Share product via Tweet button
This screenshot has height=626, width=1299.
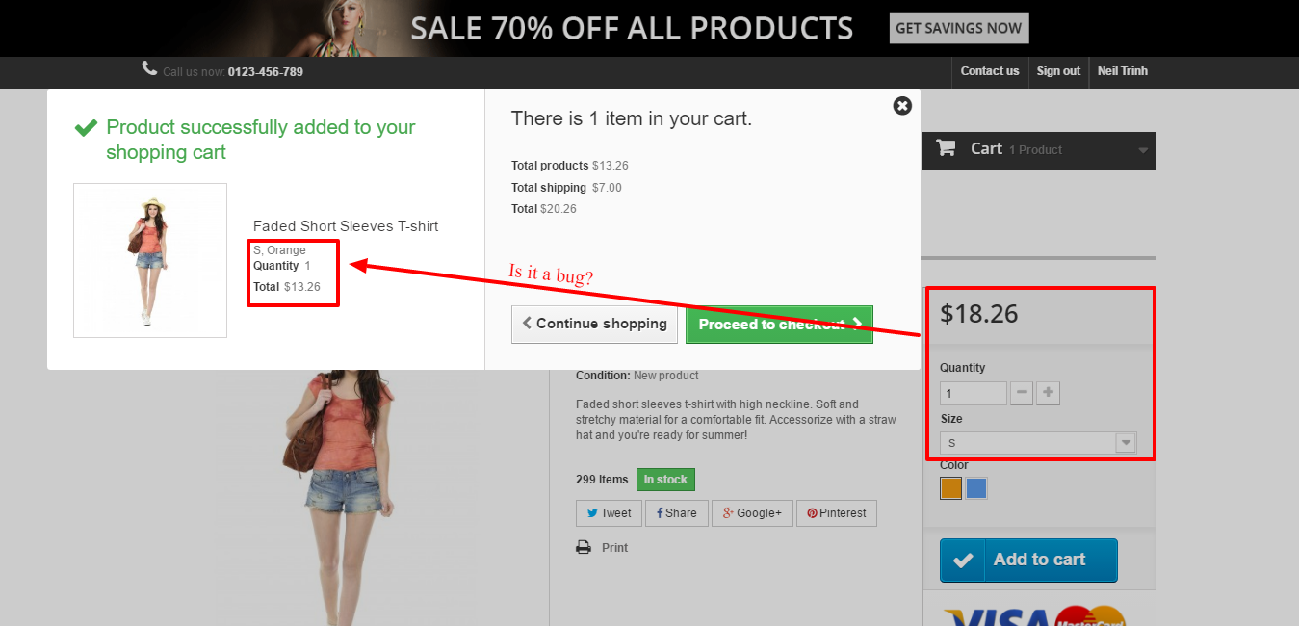pos(608,513)
